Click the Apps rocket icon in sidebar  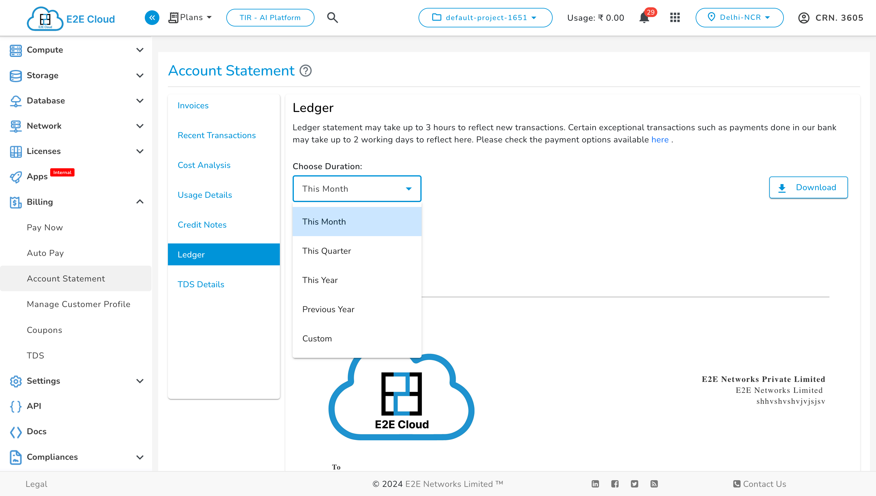16,177
